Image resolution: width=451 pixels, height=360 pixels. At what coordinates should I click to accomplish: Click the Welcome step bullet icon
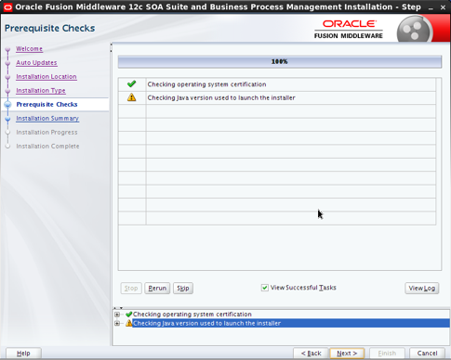point(8,49)
